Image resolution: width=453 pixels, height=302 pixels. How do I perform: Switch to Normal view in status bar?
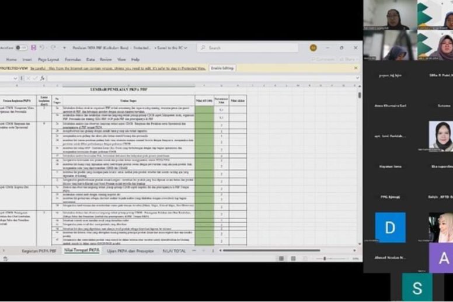pyautogui.click(x=281, y=258)
